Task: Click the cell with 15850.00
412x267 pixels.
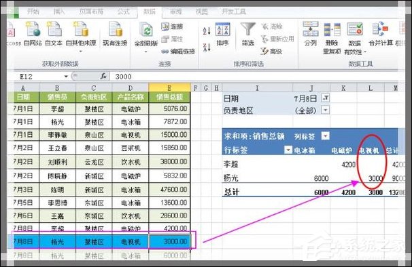Action: pyautogui.click(x=169, y=148)
